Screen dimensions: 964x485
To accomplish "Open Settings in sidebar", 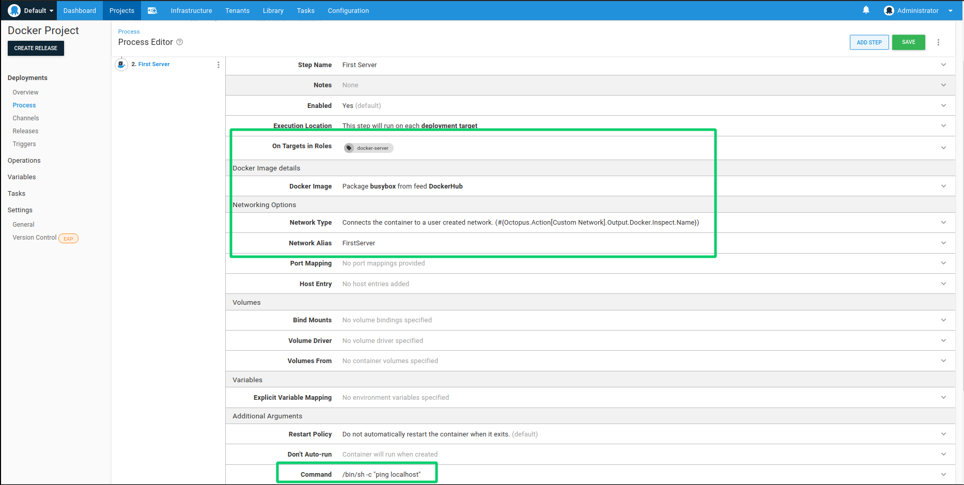I will click(20, 210).
